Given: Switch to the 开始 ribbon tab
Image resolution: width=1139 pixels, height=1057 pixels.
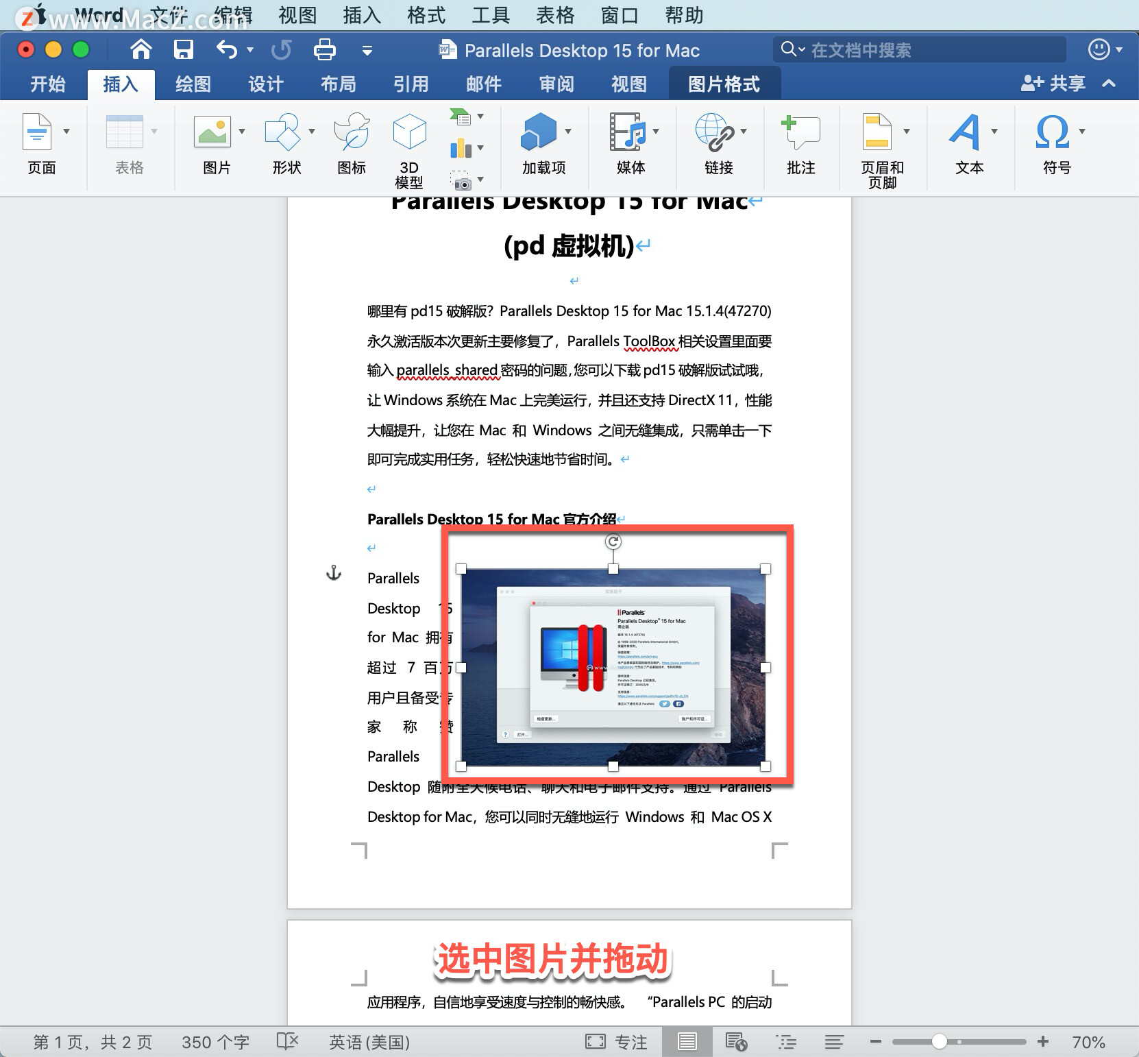Looking at the screenshot, I should (48, 84).
